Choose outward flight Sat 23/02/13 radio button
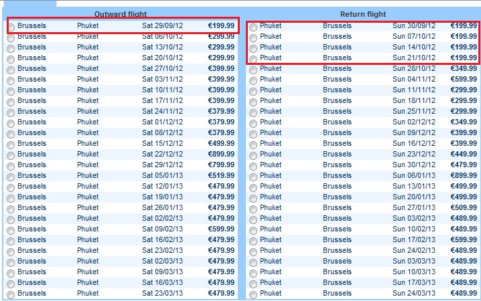 (x=11, y=252)
